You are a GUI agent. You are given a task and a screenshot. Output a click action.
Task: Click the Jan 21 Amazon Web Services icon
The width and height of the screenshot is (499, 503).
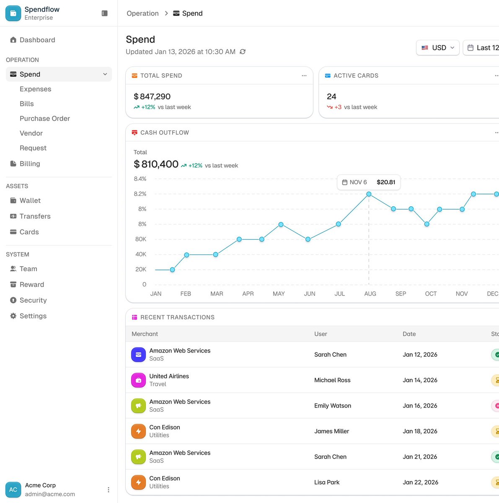coord(138,457)
